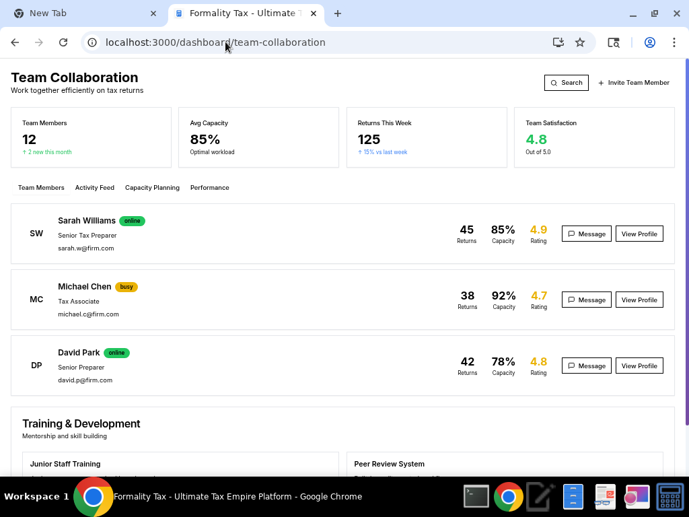Viewport: 689px width, 517px height.
Task: View Michael Chen's profile
Action: tap(639, 300)
